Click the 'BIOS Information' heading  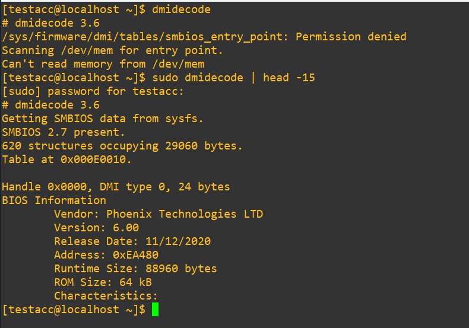54,200
